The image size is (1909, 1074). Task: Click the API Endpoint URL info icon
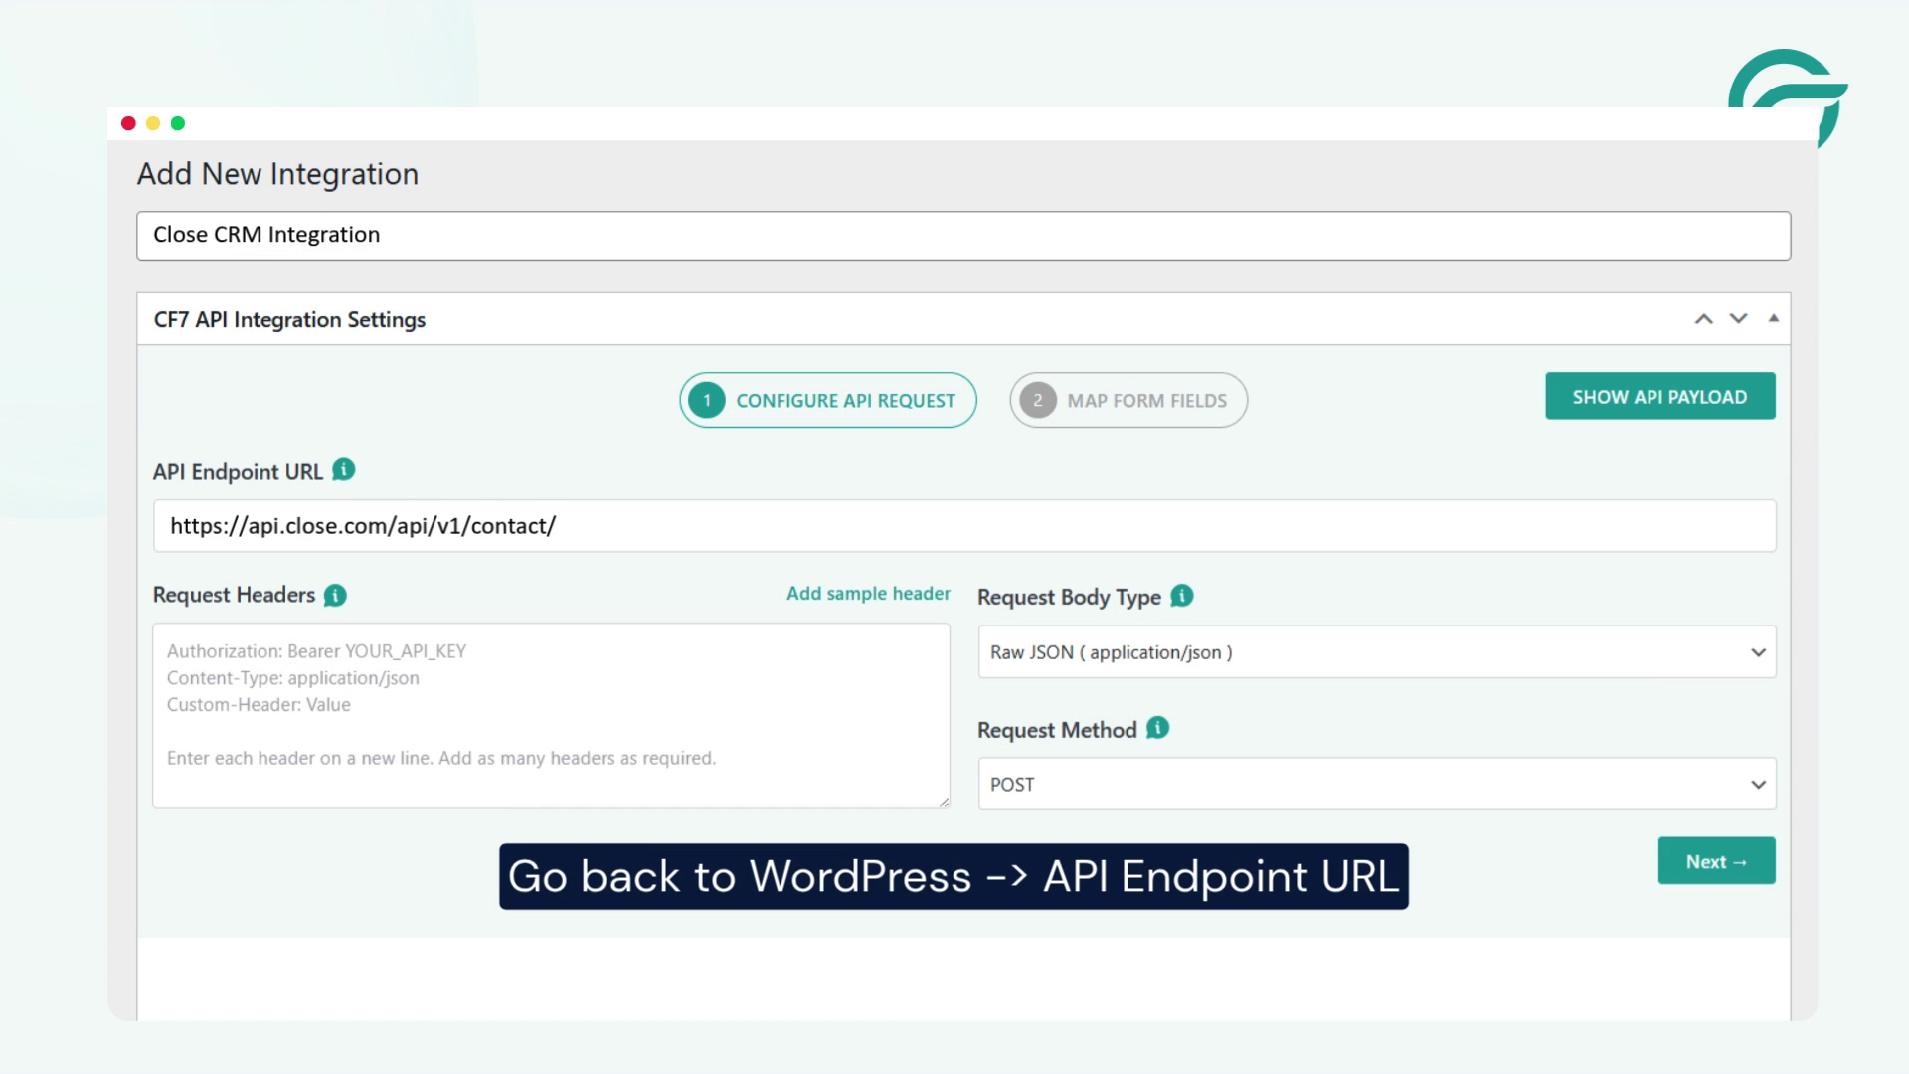pos(343,470)
